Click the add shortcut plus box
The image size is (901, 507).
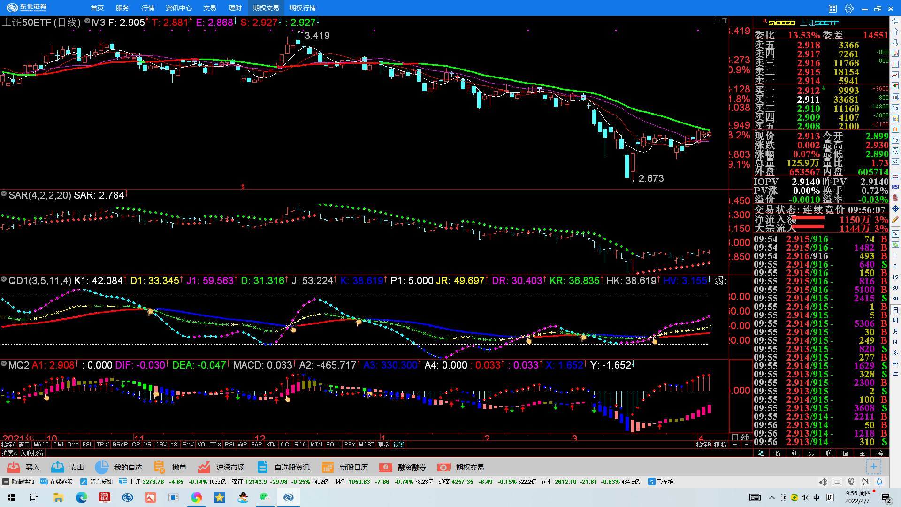[x=873, y=467]
